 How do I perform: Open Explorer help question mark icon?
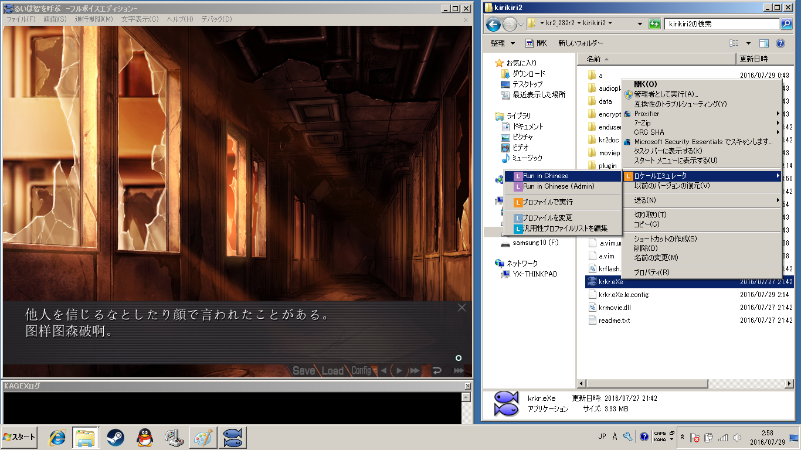[x=780, y=43]
